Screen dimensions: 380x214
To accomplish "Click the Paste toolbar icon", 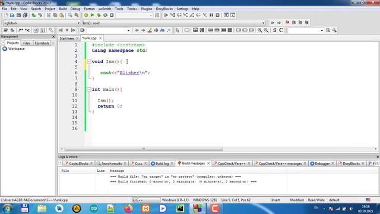I will tap(62, 15).
